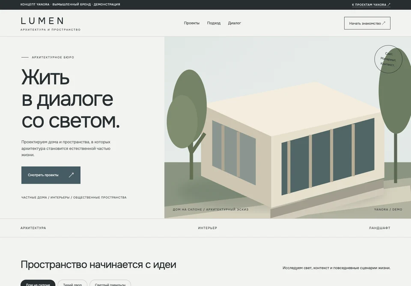
Task: Click the circular Свет. Материал. Контекст. badge
Action: [x=388, y=59]
